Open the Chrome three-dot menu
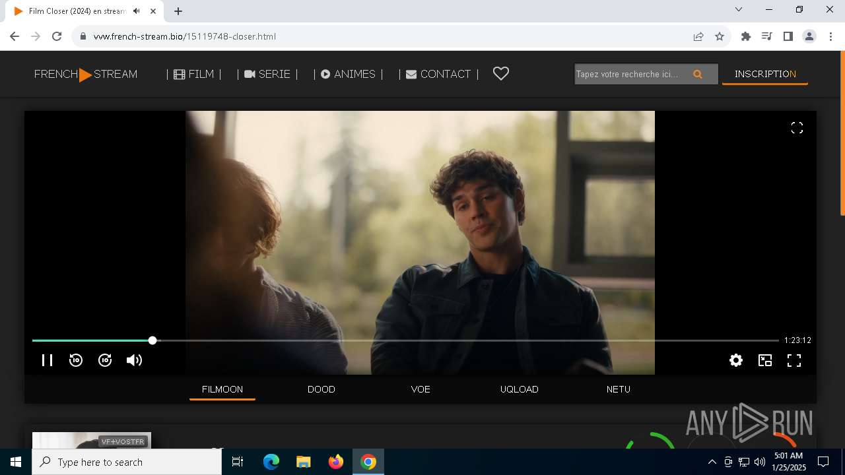Viewport: 845px width, 475px height. 830,36
